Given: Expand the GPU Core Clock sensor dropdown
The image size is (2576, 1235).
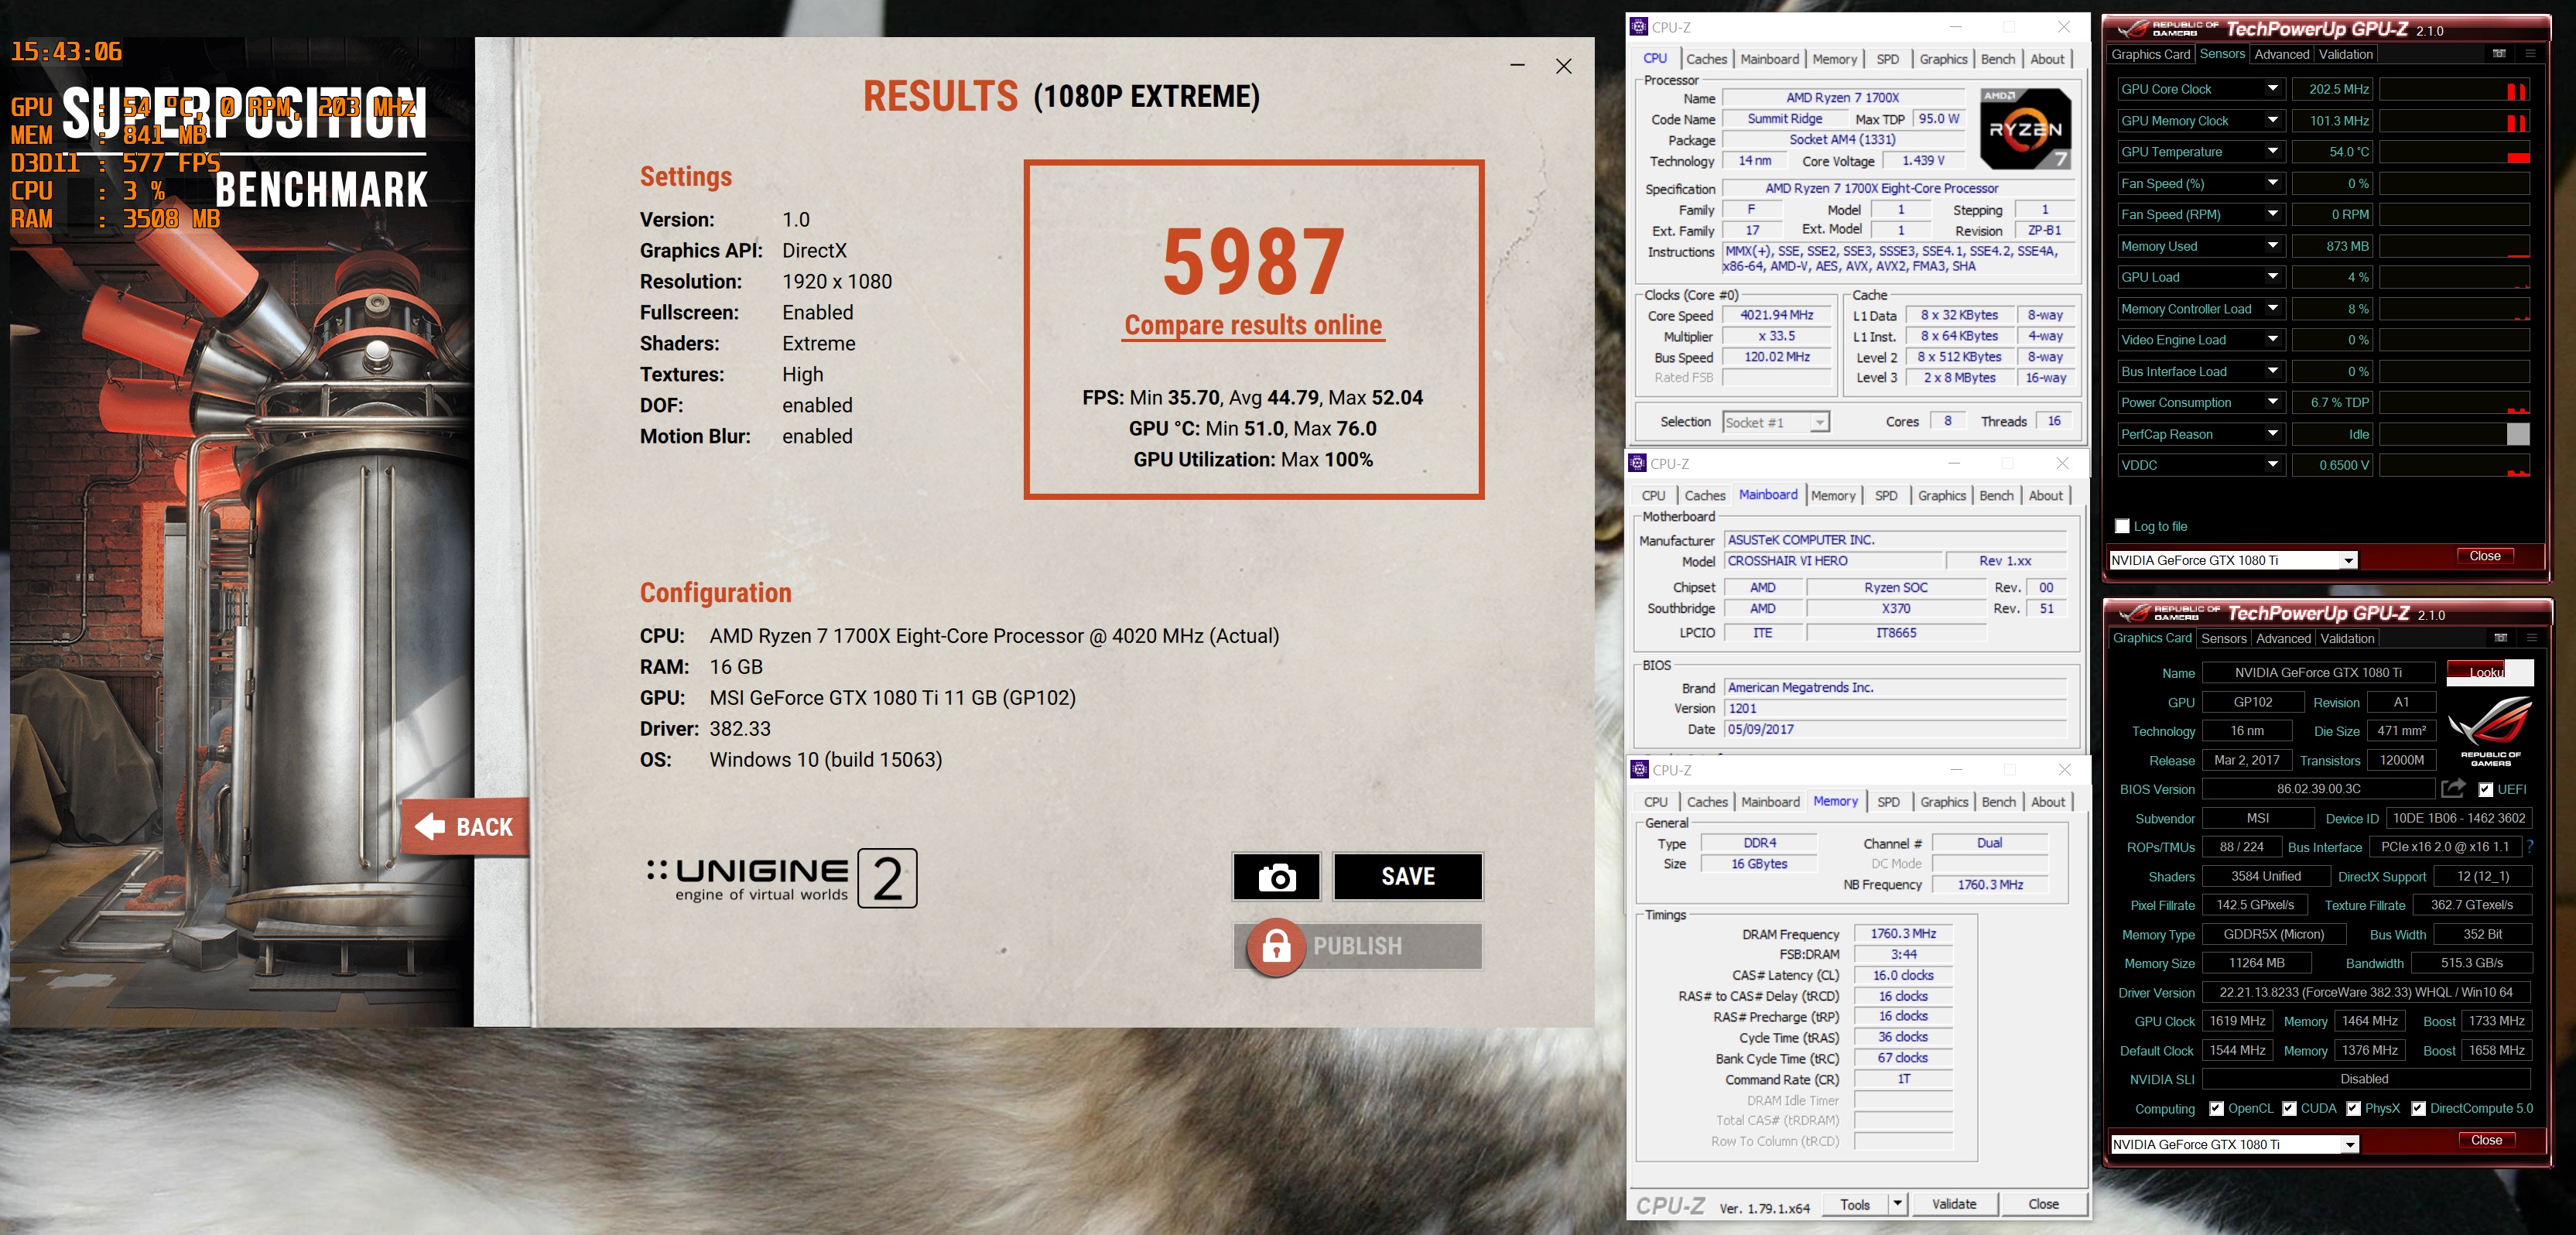Looking at the screenshot, I should (2272, 89).
